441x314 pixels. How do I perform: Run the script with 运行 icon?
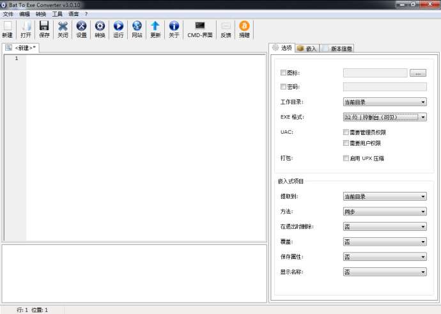(x=118, y=27)
